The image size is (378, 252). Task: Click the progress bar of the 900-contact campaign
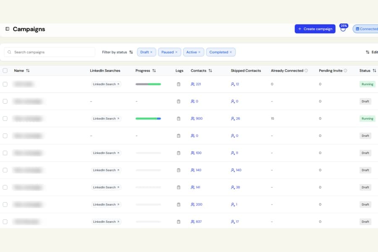(x=148, y=118)
